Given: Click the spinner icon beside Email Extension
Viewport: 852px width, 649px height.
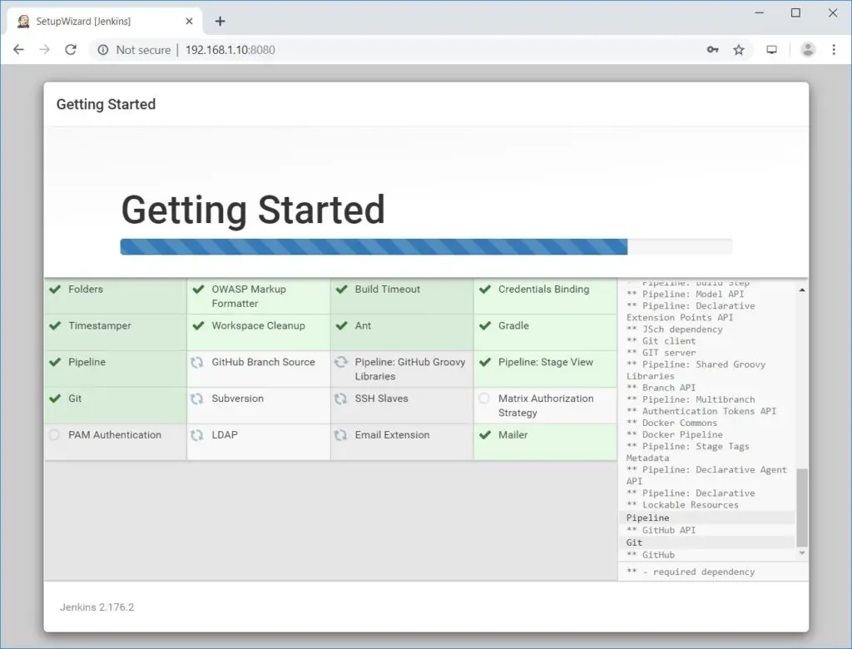Looking at the screenshot, I should pos(340,435).
